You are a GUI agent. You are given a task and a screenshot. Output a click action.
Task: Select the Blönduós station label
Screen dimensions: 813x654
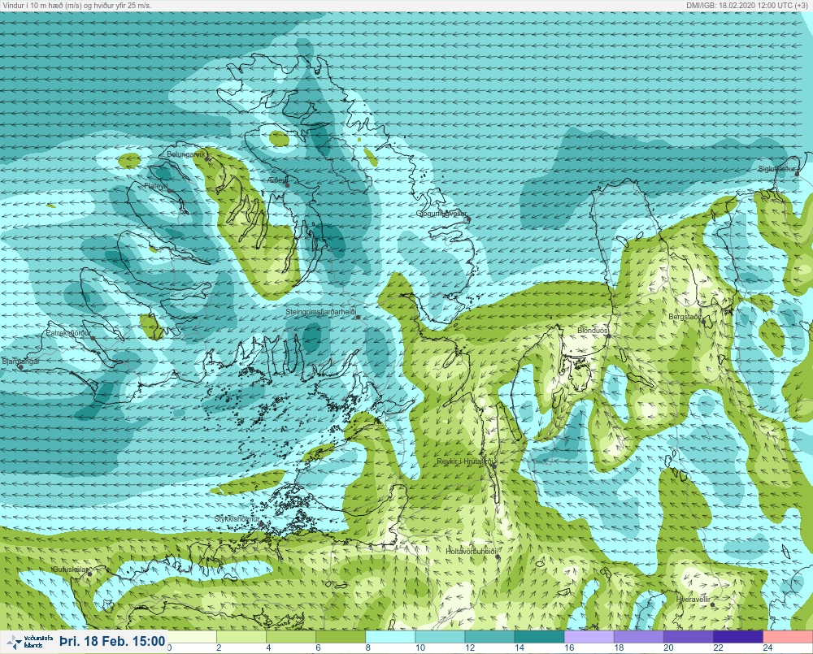592,330
